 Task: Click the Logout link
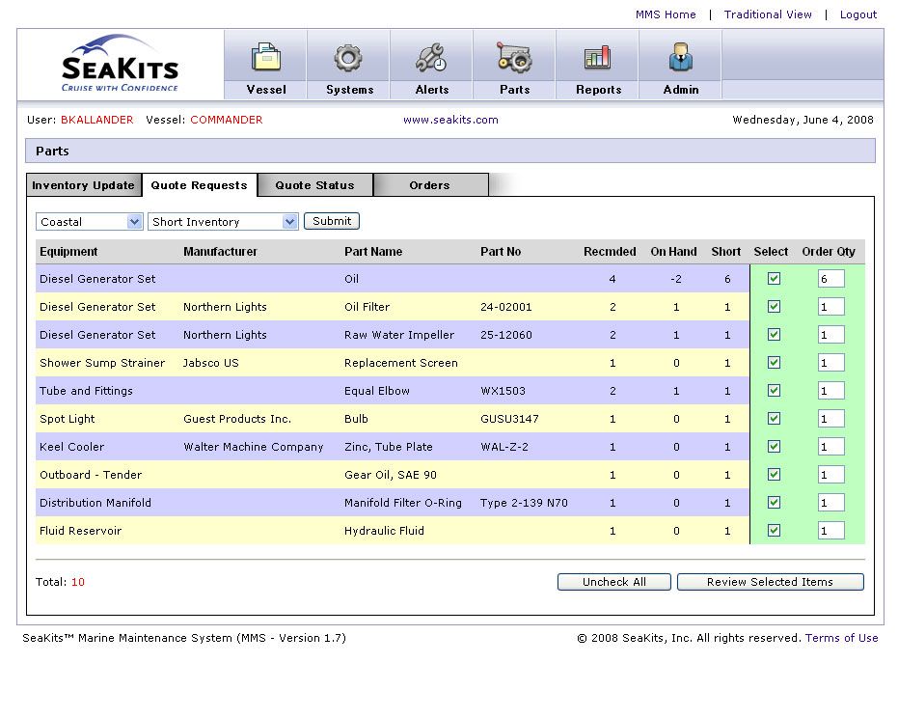[x=857, y=14]
